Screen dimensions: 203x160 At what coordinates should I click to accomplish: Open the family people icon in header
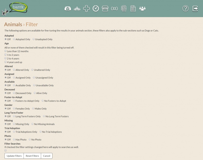point(77,9)
